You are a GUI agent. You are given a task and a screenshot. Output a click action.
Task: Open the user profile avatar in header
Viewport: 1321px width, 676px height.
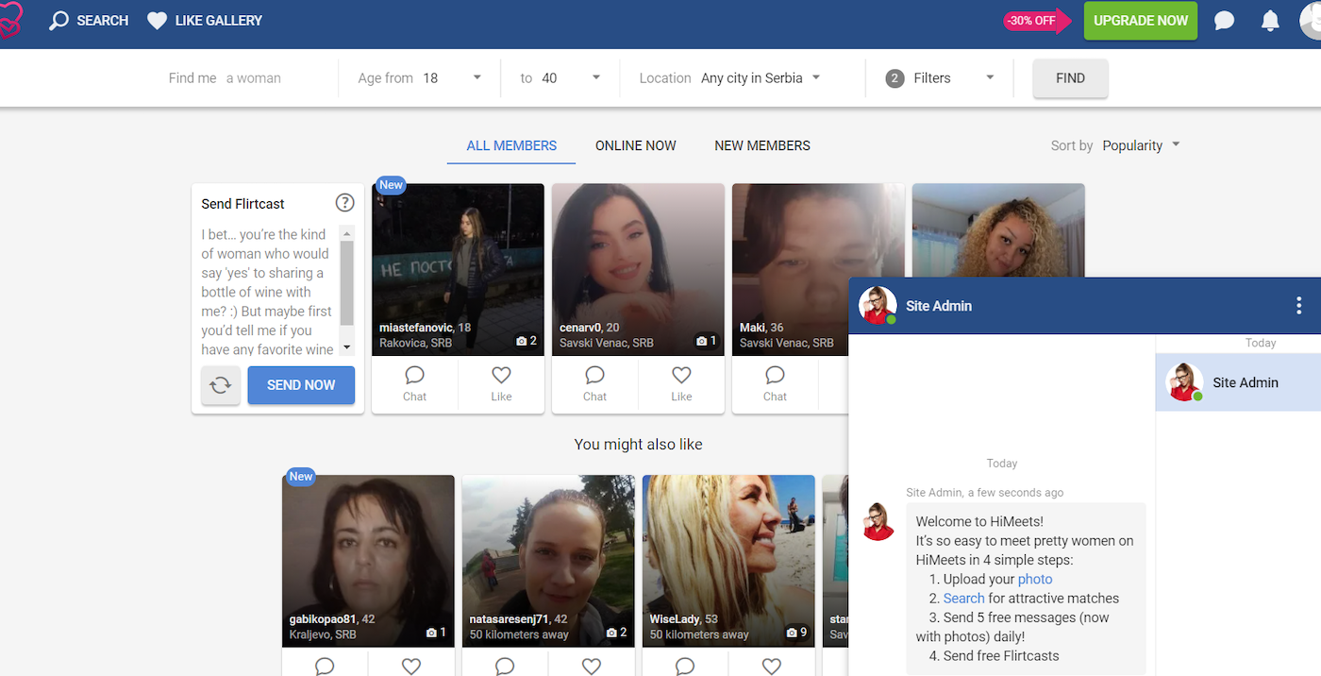click(x=1310, y=20)
